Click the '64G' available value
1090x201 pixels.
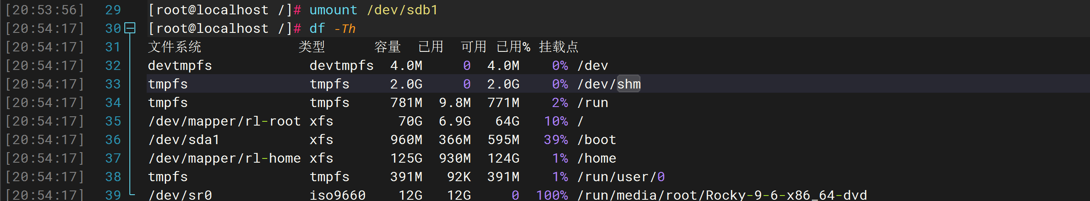coord(507,121)
